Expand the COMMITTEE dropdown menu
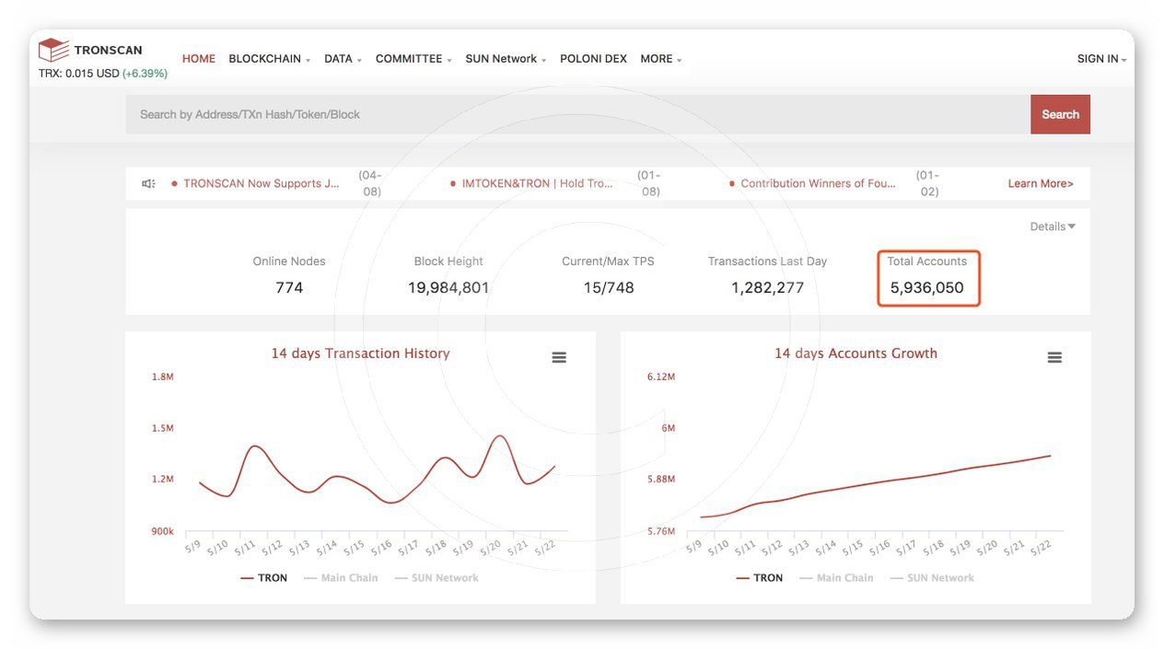This screenshot has height=649, width=1164. click(x=413, y=59)
